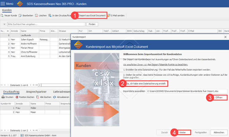This screenshot has height=137, width=229.
Task: Click In den Druckauftrag icon
Action: click(x=50, y=16)
